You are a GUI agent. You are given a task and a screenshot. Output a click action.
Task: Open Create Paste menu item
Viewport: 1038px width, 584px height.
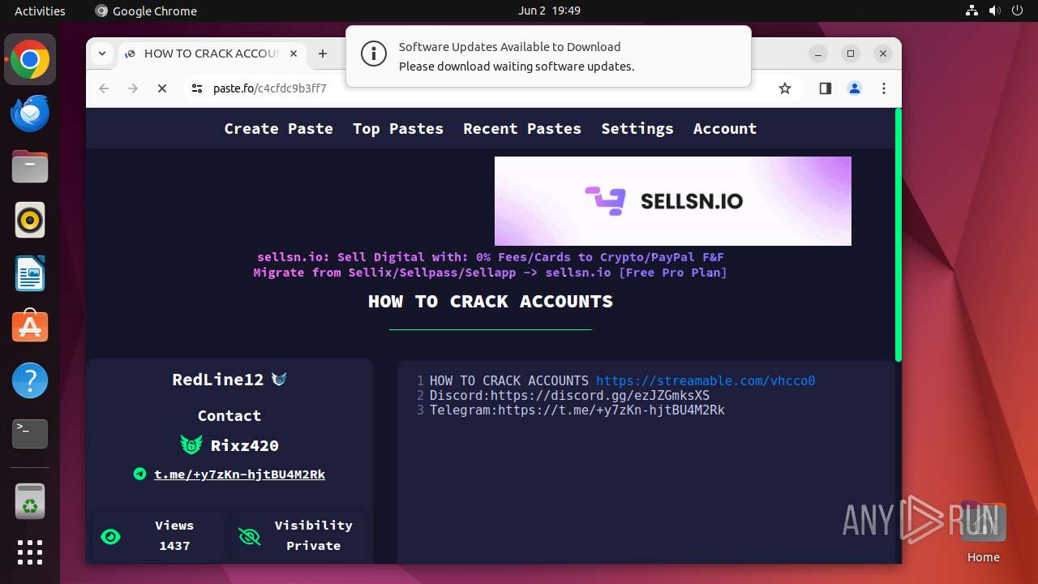[279, 128]
